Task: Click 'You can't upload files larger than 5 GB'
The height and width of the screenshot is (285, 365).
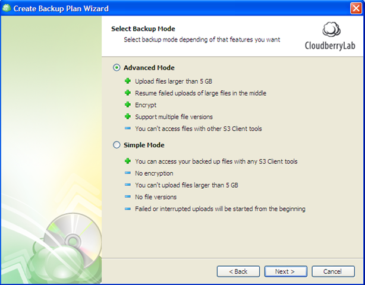Action: coord(187,185)
